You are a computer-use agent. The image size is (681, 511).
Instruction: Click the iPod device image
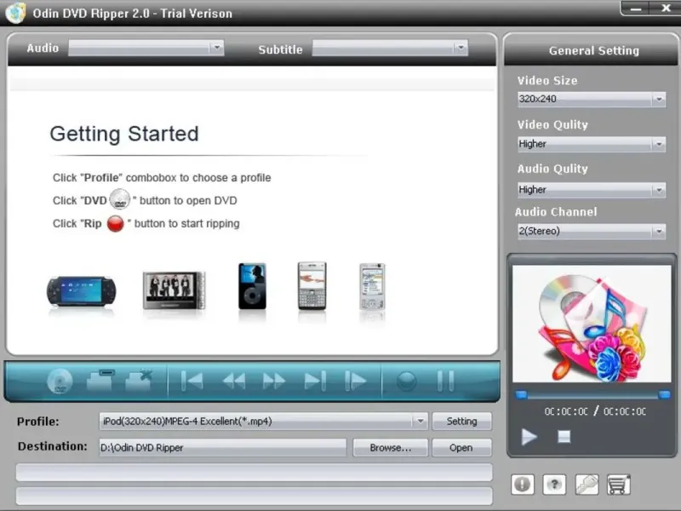click(x=252, y=286)
